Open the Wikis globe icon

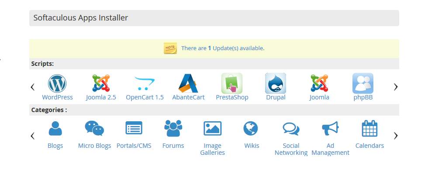coord(251,129)
